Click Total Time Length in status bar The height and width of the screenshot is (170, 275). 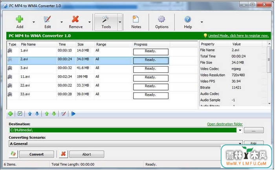(x=73, y=165)
